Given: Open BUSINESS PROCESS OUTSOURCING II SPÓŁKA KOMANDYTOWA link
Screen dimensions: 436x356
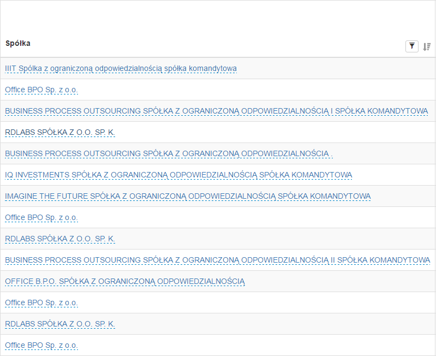Looking at the screenshot, I should click(217, 260).
